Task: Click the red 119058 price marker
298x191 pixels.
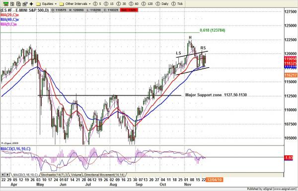Action: coord(291,59)
